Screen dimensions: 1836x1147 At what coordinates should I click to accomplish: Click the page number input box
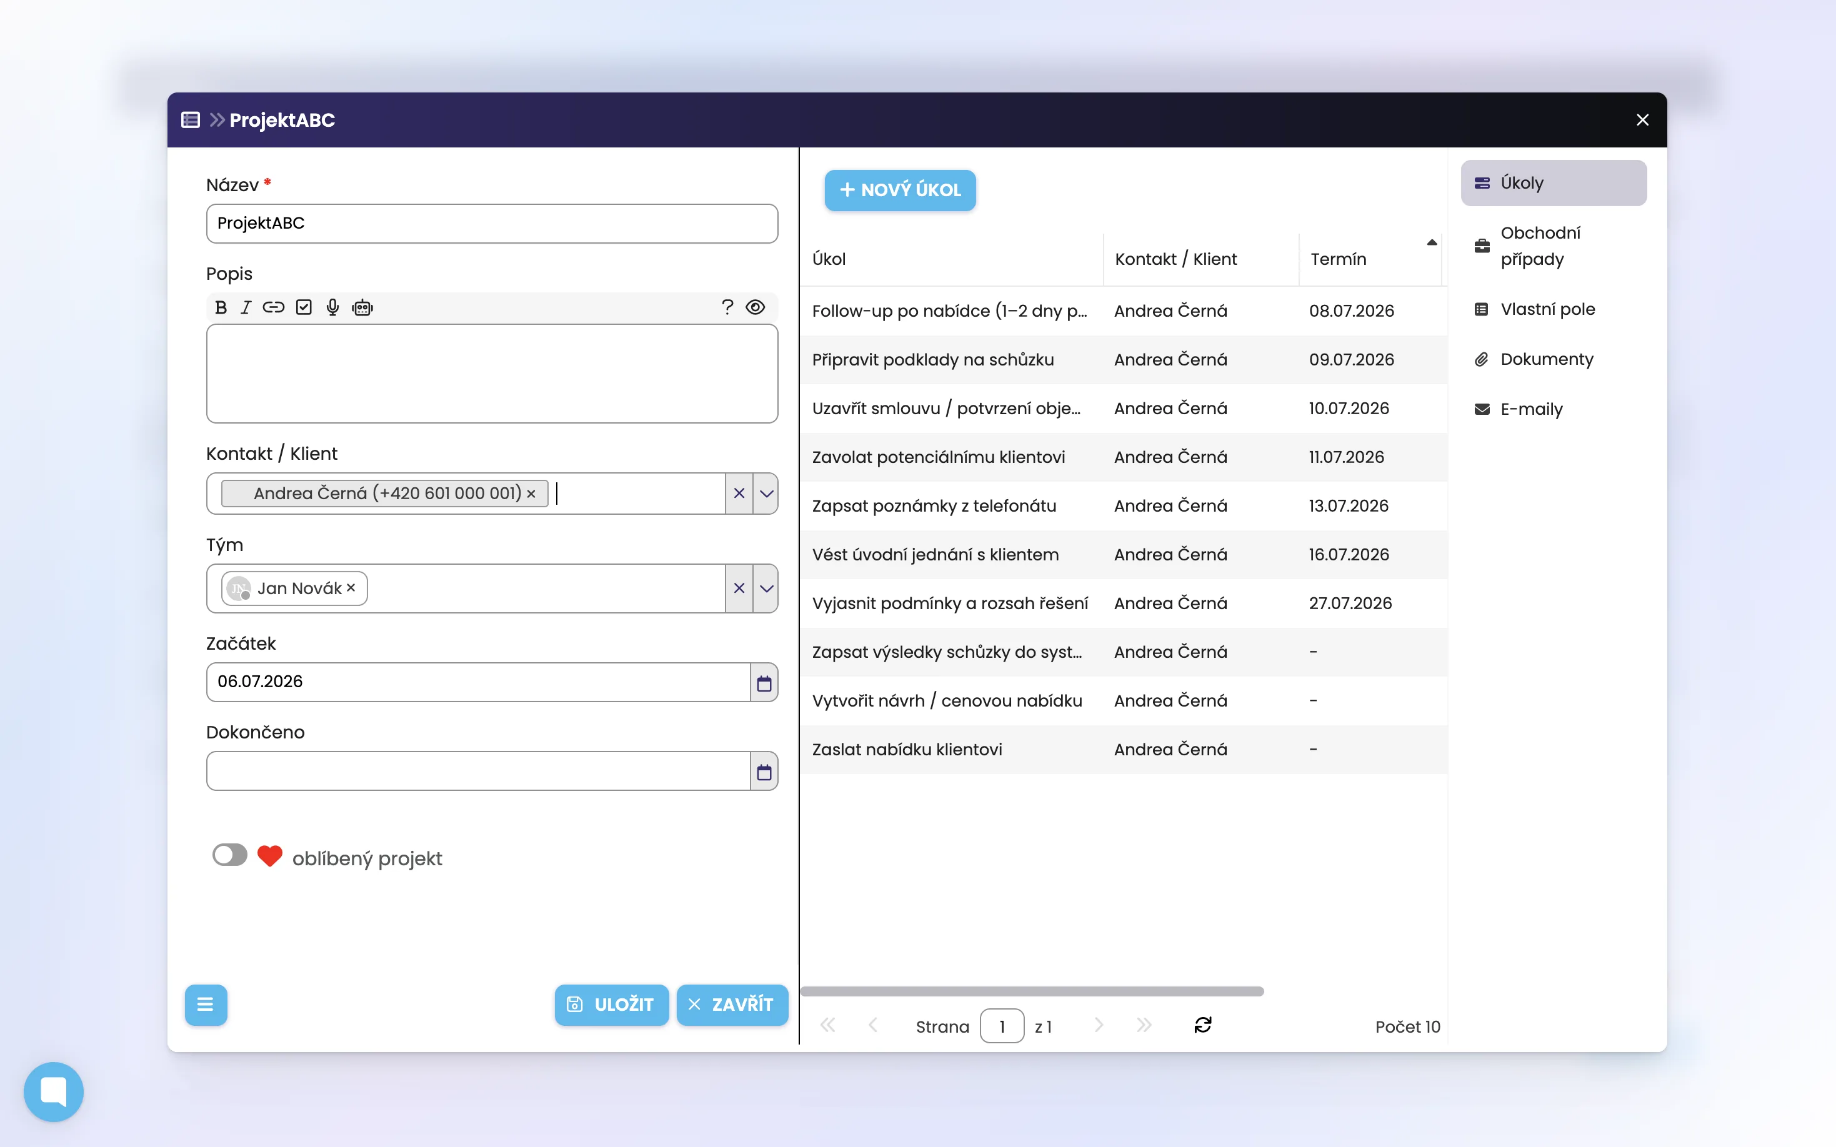(x=1002, y=1026)
